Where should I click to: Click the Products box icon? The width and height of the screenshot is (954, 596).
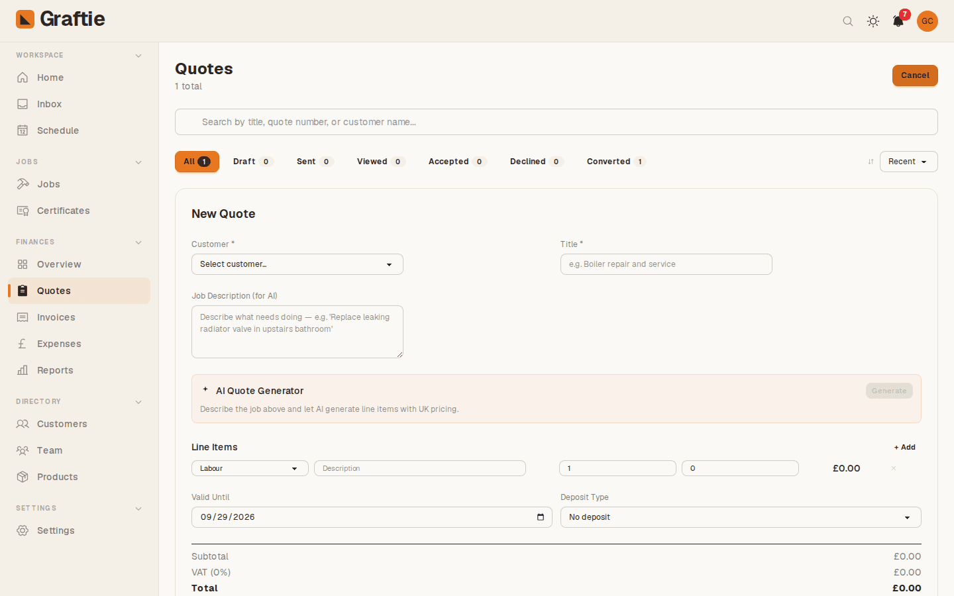(23, 477)
